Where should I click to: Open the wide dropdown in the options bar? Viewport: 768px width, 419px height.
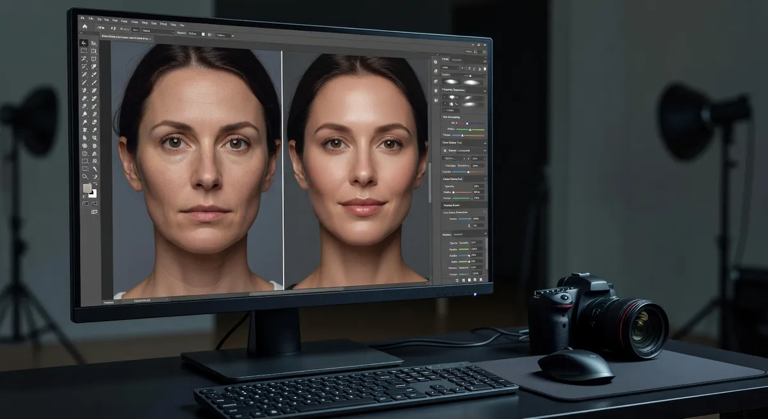point(158,31)
